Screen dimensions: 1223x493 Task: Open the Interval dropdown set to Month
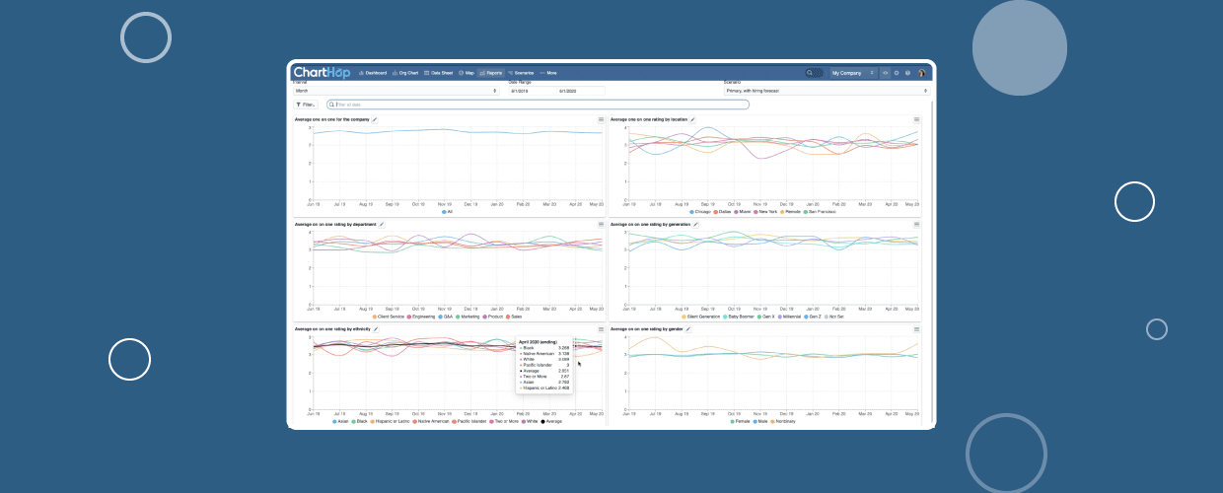(x=396, y=91)
